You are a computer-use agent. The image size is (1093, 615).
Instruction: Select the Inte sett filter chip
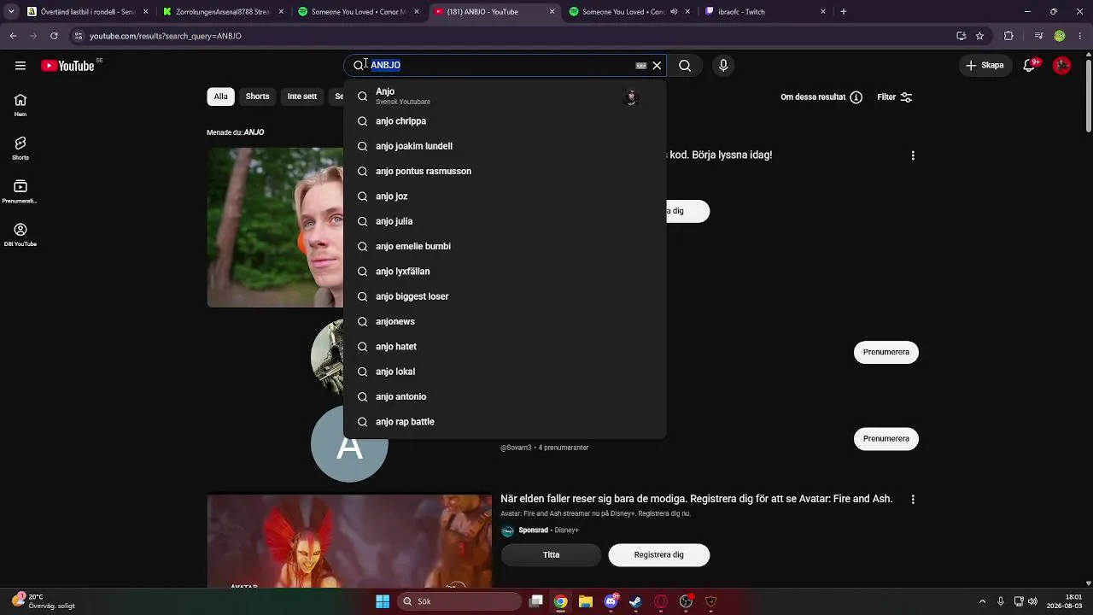301,97
